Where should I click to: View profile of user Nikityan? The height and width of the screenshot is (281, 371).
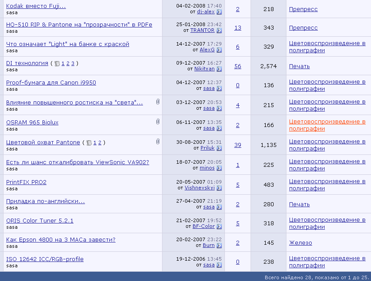pos(205,69)
